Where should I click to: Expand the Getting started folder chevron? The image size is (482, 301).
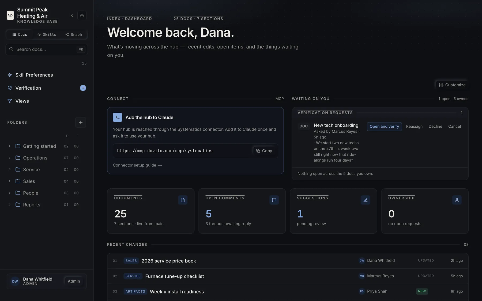[9, 146]
